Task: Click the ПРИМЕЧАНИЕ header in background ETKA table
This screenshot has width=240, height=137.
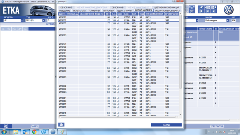Action: coord(205,29)
